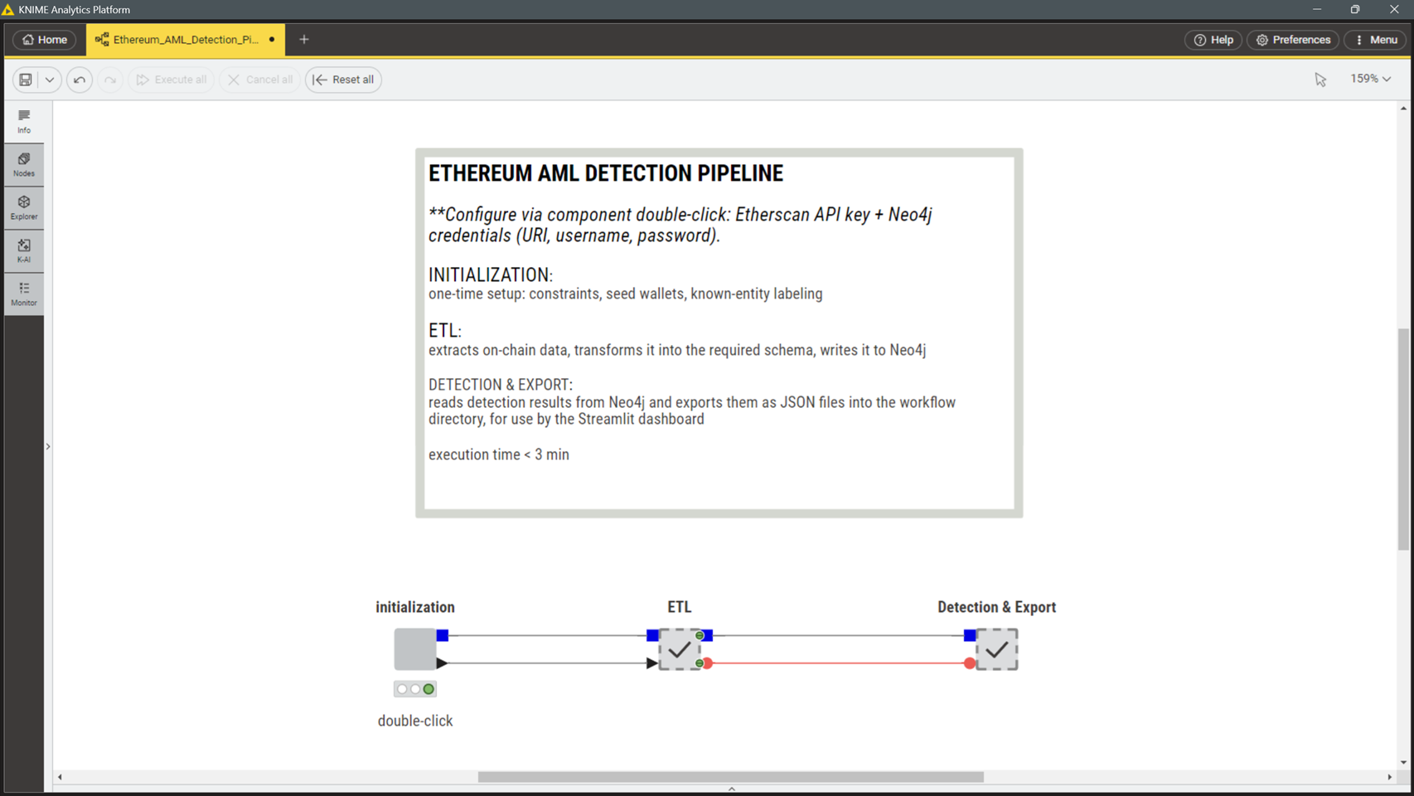
Task: Click the Detection & Export red input port
Action: pos(970,663)
